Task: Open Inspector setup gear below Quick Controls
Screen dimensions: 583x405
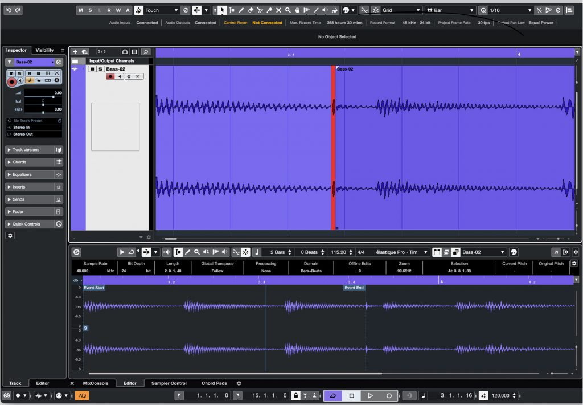Action: pyautogui.click(x=10, y=235)
